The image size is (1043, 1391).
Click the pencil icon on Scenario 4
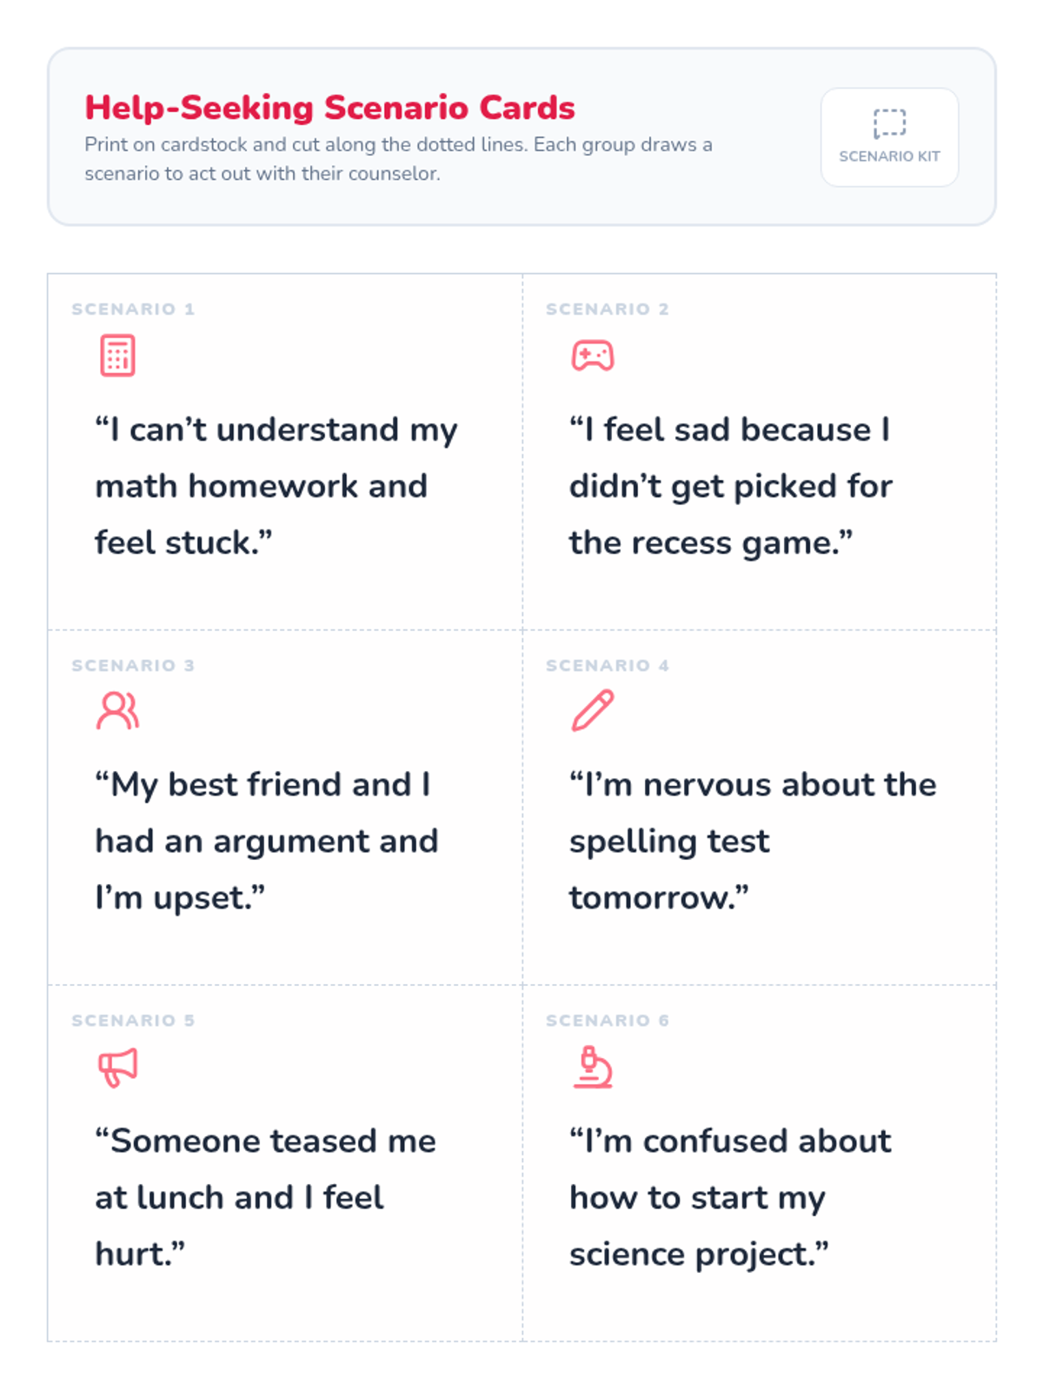(x=593, y=711)
